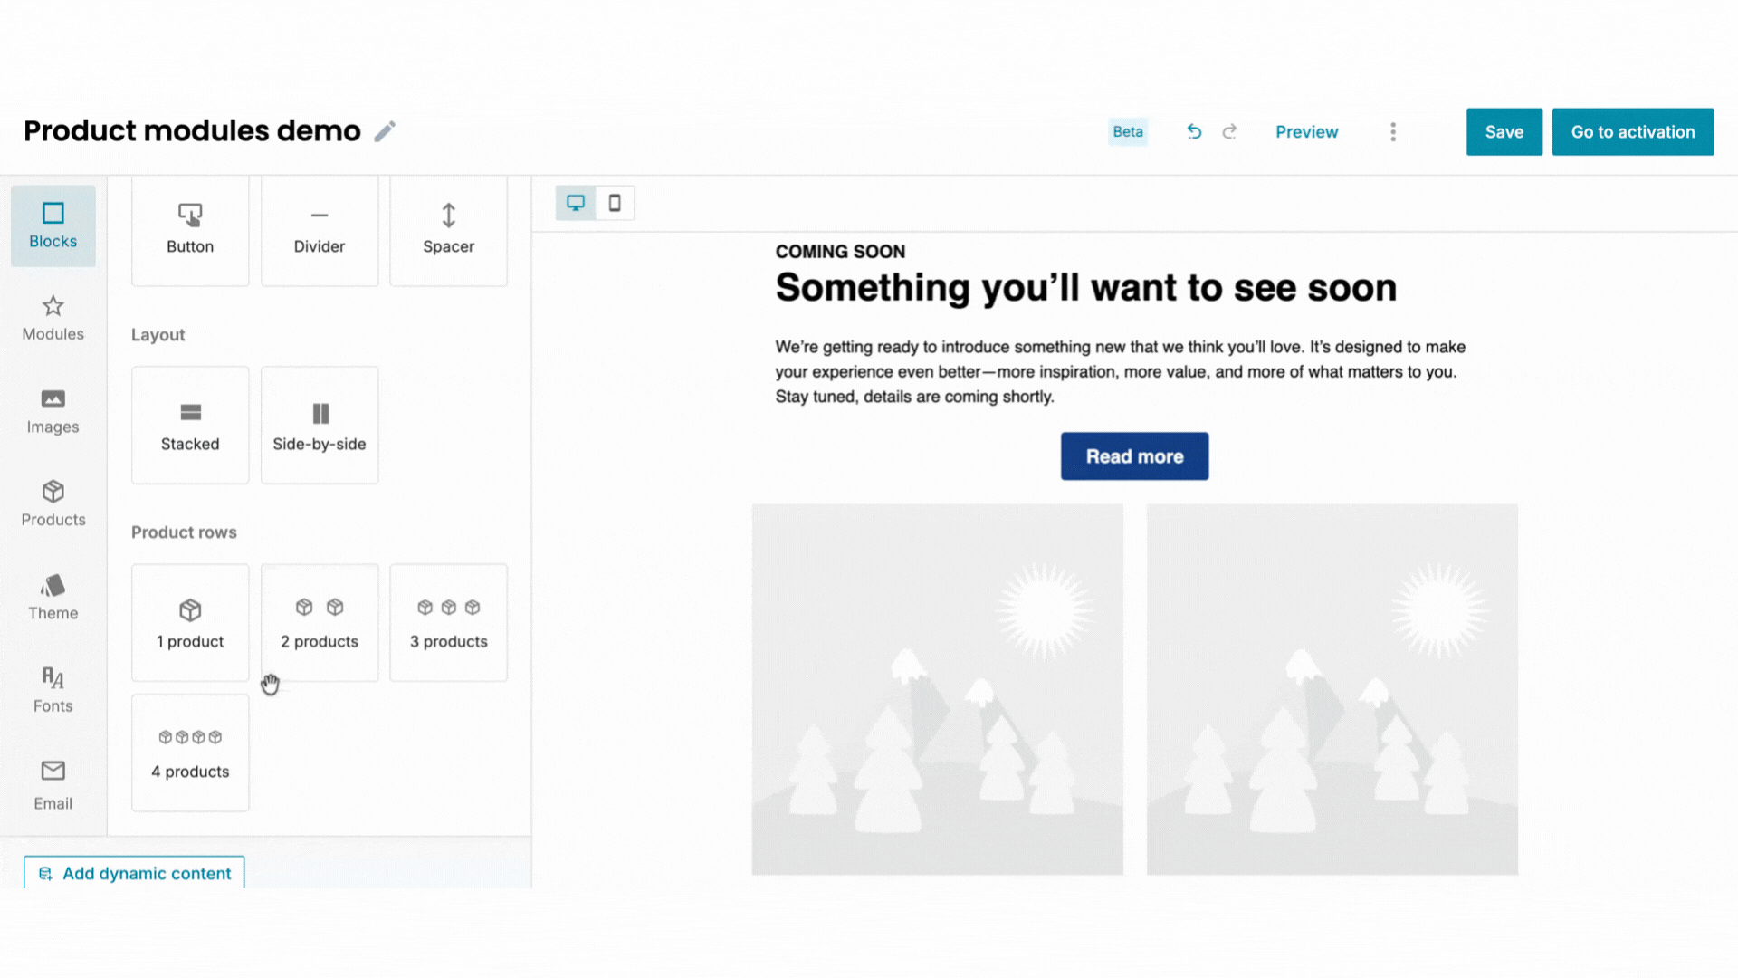The height and width of the screenshot is (978, 1738).
Task: Open the Products panel
Action: click(x=53, y=505)
